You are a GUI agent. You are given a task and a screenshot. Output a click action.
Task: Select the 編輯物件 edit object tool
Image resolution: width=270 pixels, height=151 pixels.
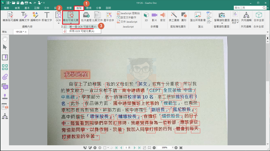pyautogui.click(x=36, y=17)
